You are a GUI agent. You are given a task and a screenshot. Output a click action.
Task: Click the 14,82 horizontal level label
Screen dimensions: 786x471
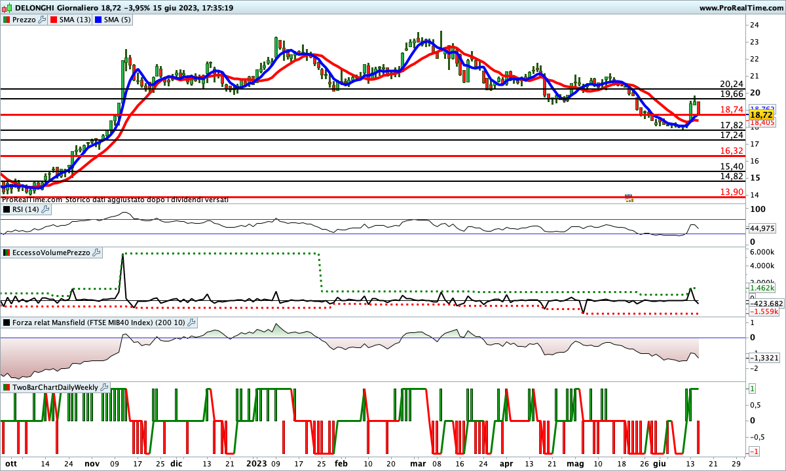(x=732, y=176)
